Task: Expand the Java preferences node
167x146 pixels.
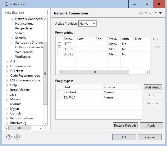Action: 7,95
